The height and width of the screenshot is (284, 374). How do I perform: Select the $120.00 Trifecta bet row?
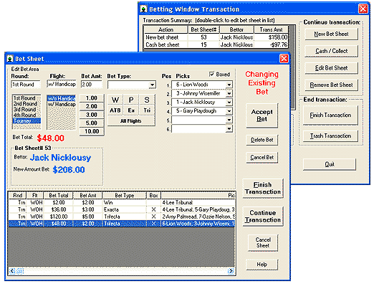point(122,217)
